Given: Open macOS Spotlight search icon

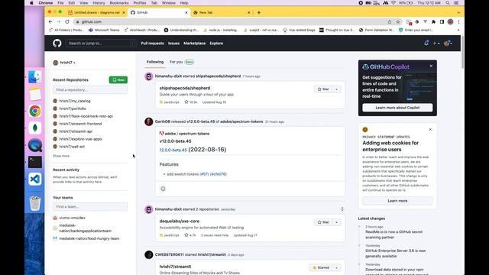Looking at the screenshot, I should pyautogui.click(x=448, y=3).
